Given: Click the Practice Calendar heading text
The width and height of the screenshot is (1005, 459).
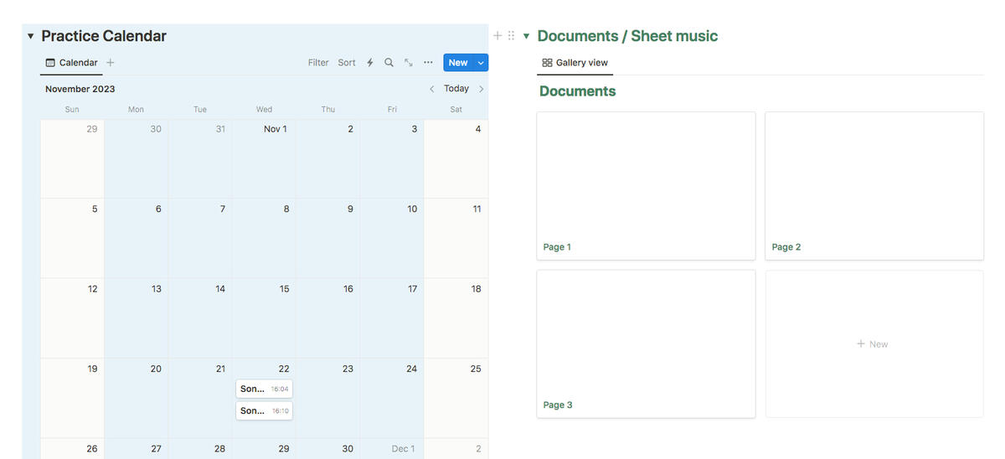Looking at the screenshot, I should [x=104, y=36].
